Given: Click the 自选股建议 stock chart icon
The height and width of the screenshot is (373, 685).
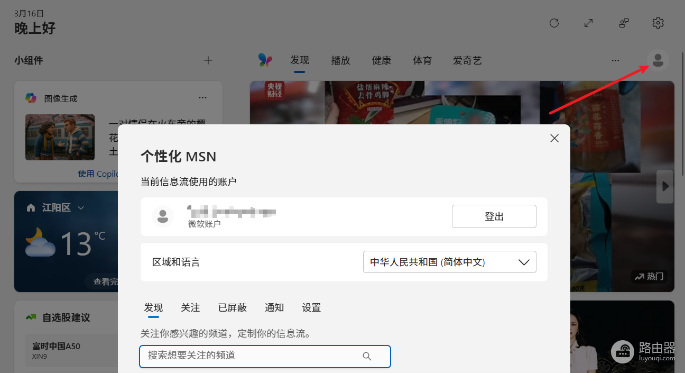Looking at the screenshot, I should (x=31, y=317).
